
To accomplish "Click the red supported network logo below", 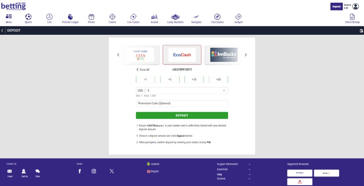I will tap(300, 182).
